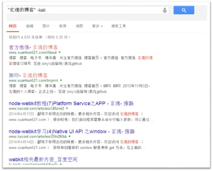Click URL text www.xuanhun521.com/Imprint
Screen dimensions: 213x171
pyautogui.click(x=34, y=81)
